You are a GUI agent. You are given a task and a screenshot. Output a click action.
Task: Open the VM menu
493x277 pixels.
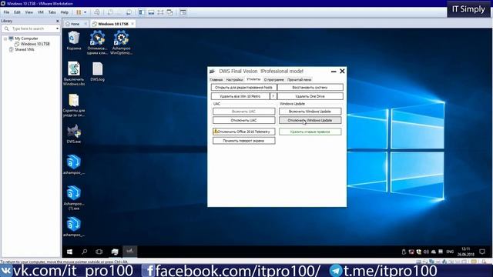(41, 12)
